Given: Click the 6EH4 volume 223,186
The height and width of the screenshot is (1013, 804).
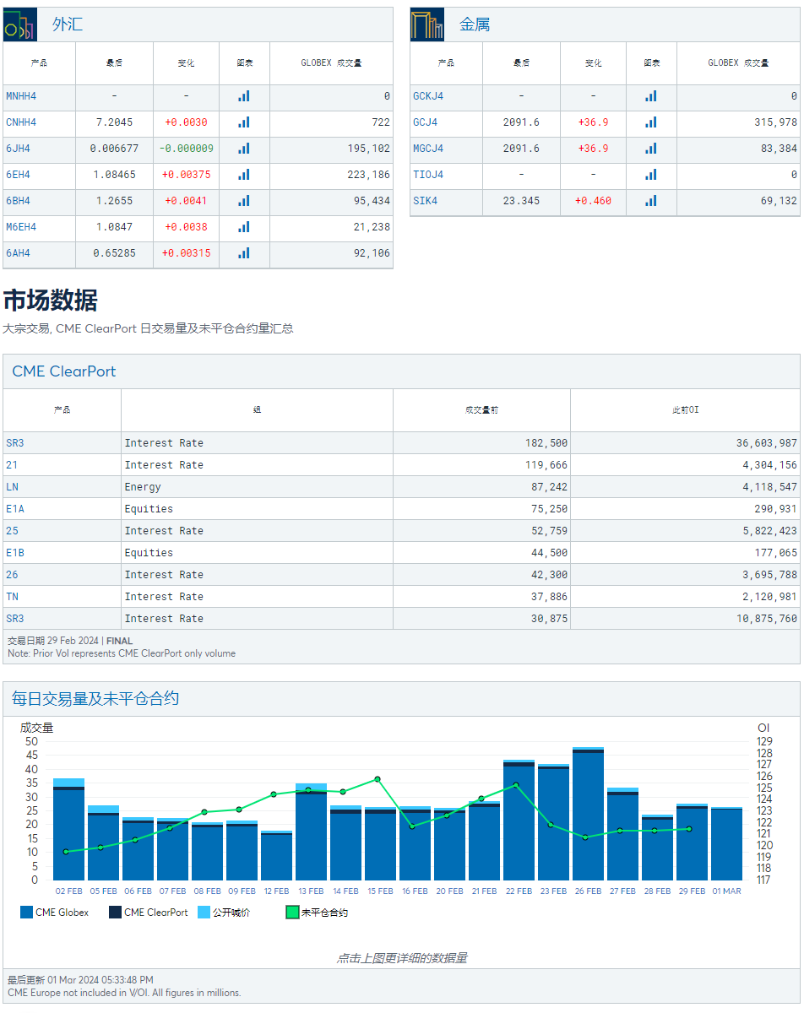Looking at the screenshot, I should coord(368,175).
